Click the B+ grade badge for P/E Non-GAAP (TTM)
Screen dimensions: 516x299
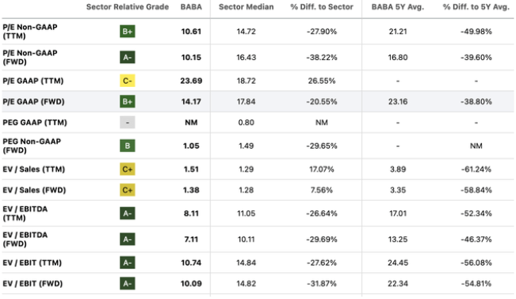click(128, 32)
